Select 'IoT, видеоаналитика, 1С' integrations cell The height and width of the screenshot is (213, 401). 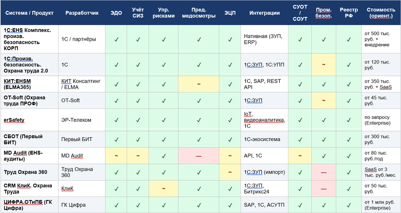pyautogui.click(x=264, y=120)
